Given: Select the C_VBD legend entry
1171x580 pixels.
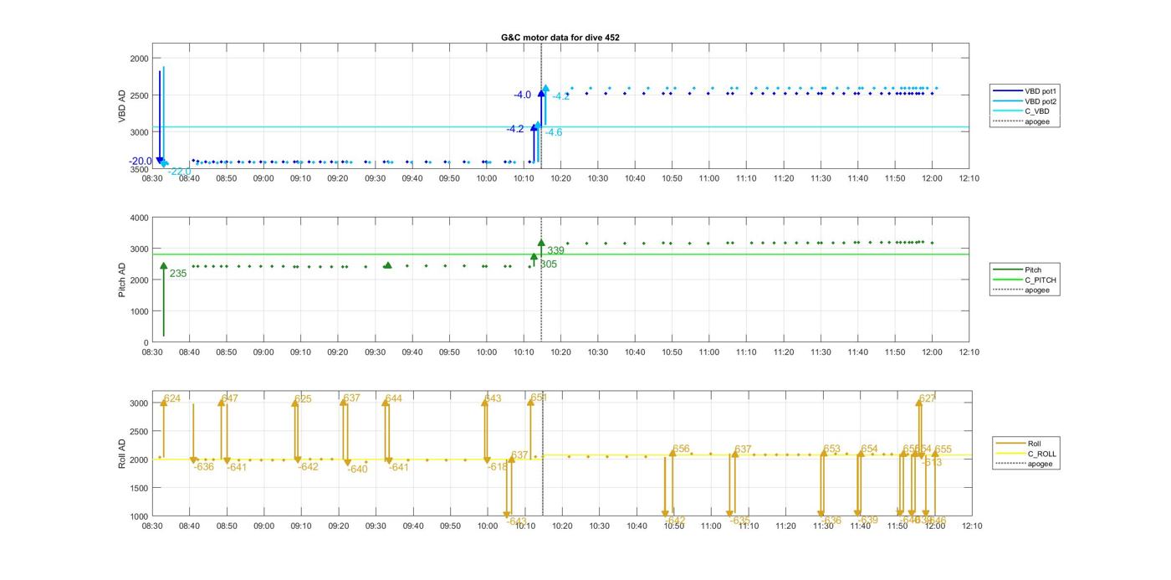Looking at the screenshot, I should [x=1022, y=111].
